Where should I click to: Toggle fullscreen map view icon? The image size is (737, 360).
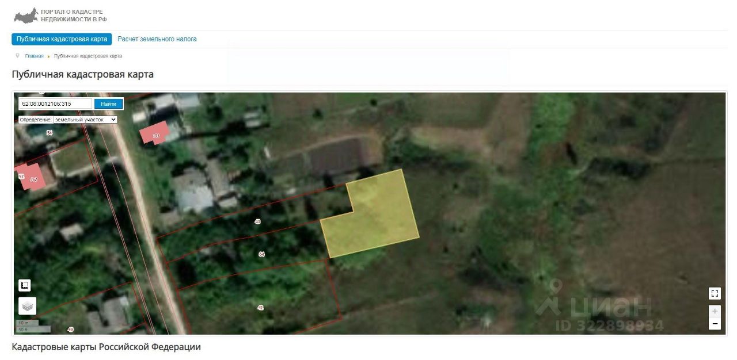pyautogui.click(x=715, y=293)
